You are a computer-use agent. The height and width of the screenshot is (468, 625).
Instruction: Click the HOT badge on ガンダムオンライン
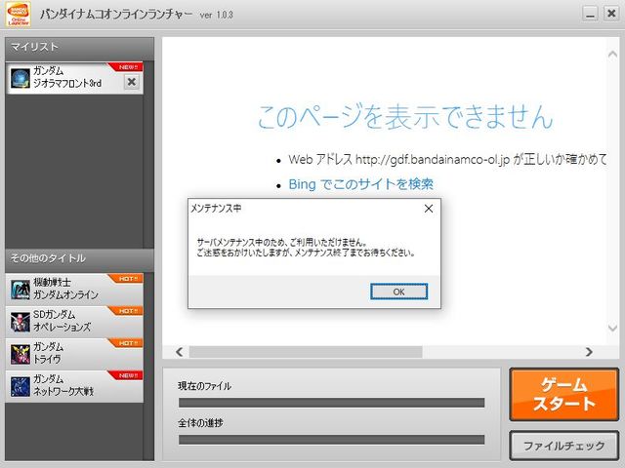point(127,279)
